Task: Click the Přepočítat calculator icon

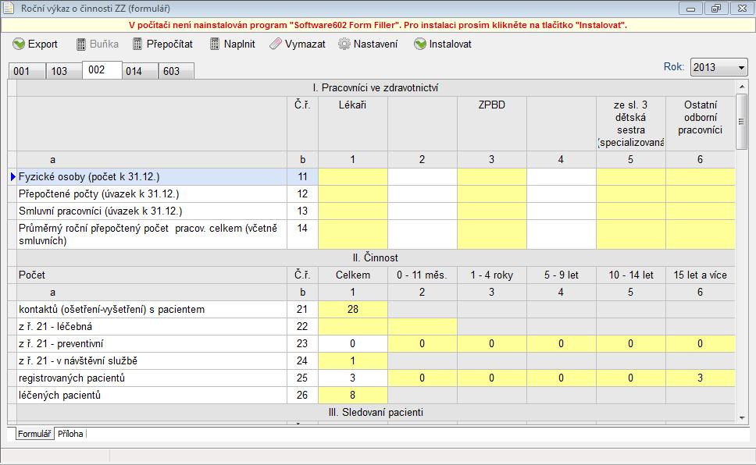Action: point(137,44)
